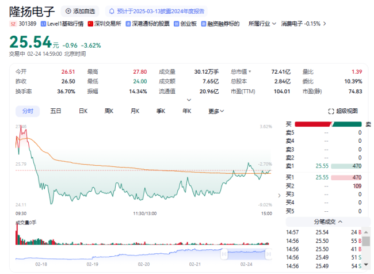Select the 分时 chart tab

tap(28, 111)
